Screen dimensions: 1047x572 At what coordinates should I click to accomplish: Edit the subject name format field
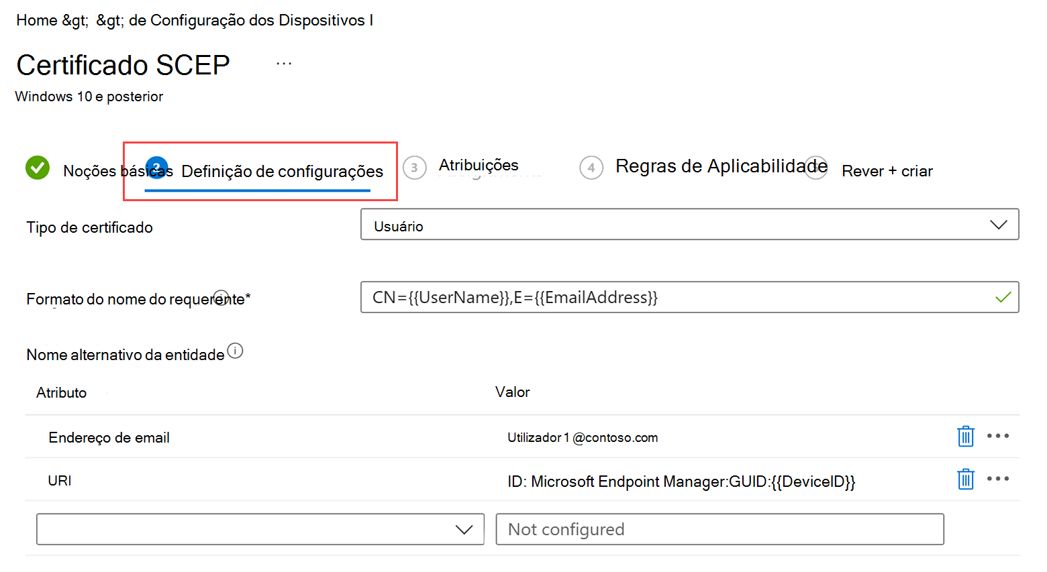point(689,297)
